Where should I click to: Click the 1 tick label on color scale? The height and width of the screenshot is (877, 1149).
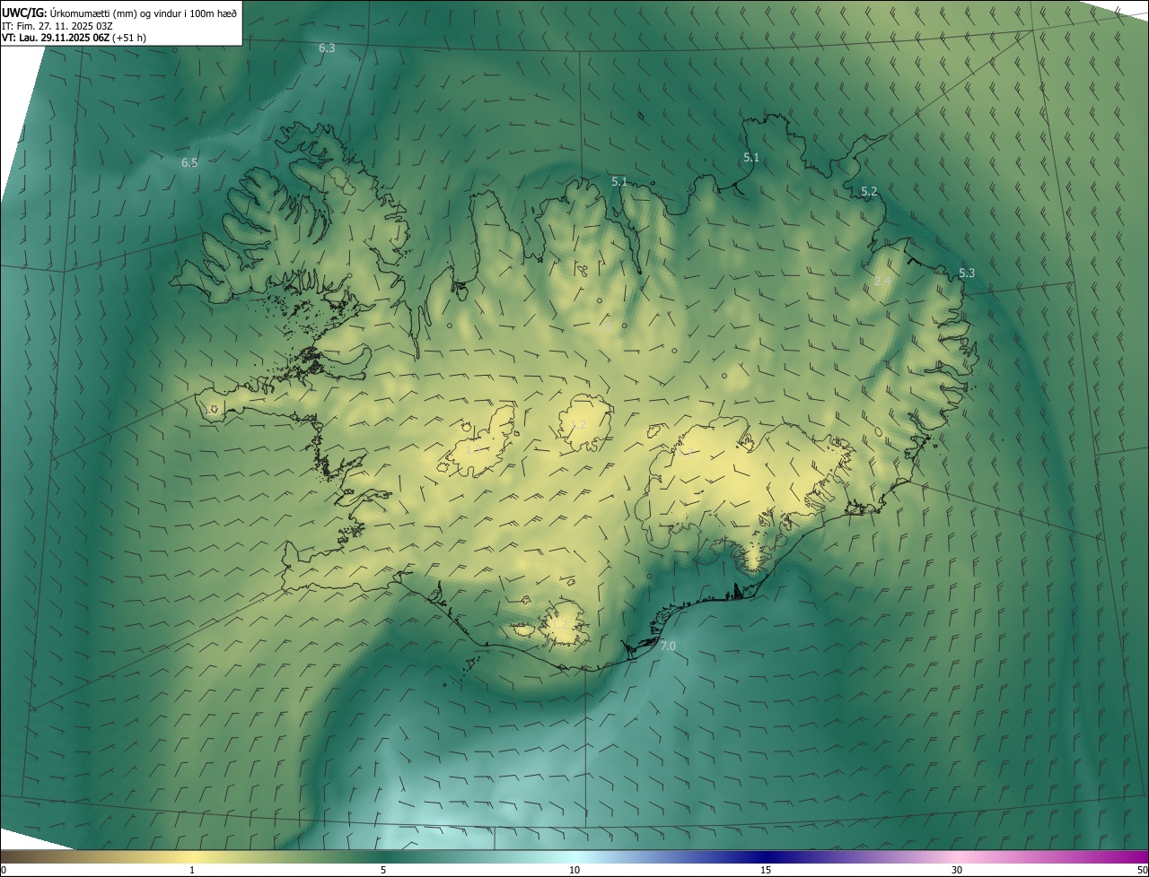point(192,870)
